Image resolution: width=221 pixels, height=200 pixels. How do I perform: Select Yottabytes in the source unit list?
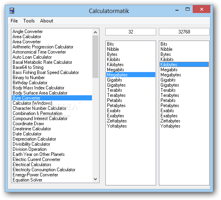pos(131,126)
